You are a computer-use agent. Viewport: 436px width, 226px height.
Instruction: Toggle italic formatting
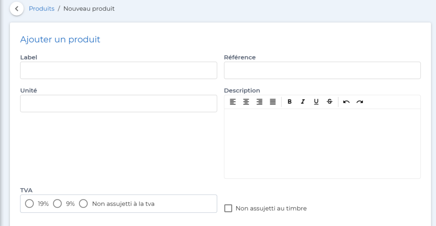(x=303, y=102)
